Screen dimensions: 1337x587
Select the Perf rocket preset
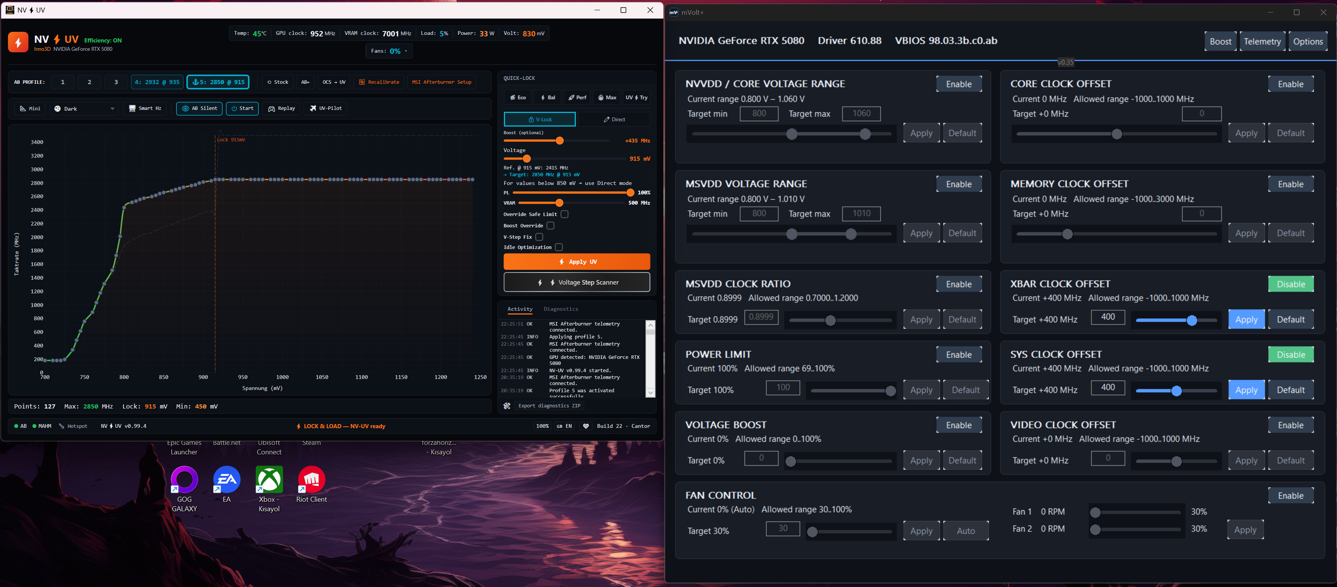click(x=577, y=97)
